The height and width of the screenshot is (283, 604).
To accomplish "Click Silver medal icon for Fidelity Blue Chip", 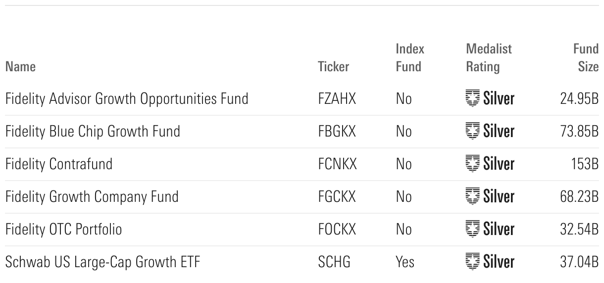I will 472,132.
